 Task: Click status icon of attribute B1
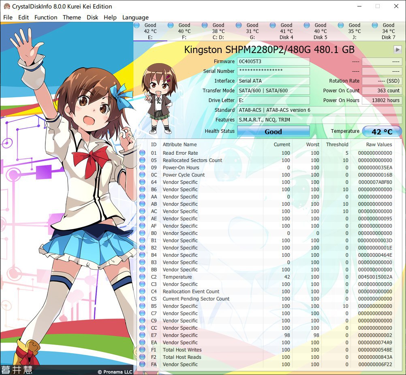point(142,240)
